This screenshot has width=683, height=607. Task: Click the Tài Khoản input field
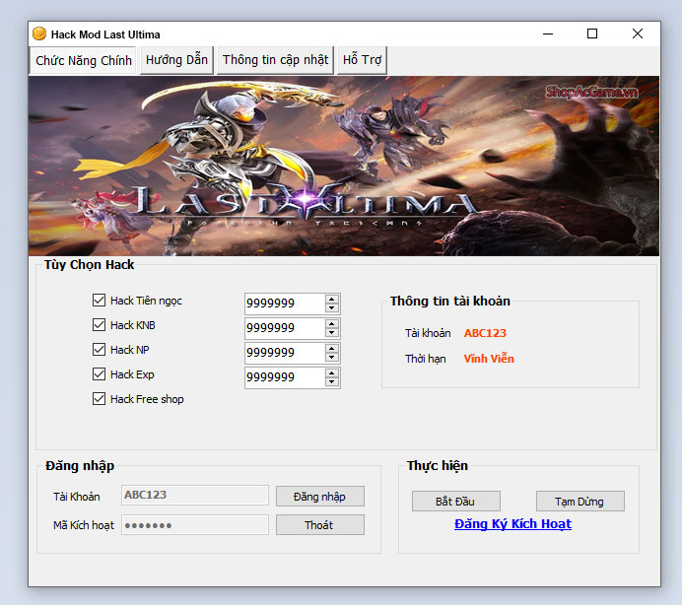click(x=195, y=496)
